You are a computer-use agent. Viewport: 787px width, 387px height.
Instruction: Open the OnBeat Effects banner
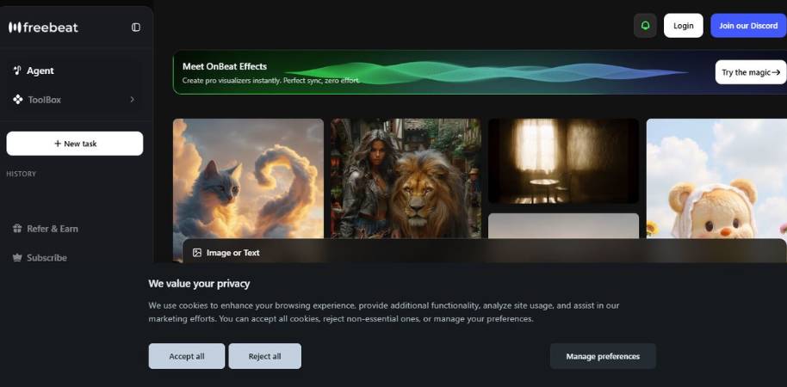pyautogui.click(x=431, y=72)
